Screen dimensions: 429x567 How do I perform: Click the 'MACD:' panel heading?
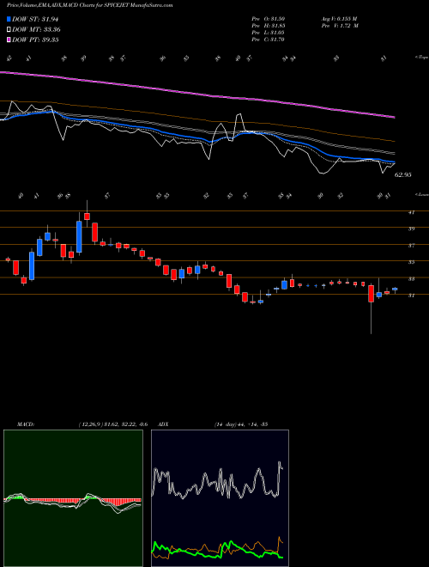coord(25,424)
